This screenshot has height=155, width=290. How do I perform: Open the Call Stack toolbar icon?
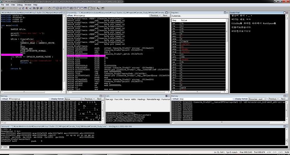(71, 8)
